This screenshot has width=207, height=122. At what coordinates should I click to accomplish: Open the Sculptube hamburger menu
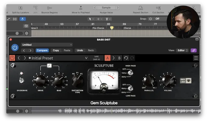pos(196,58)
